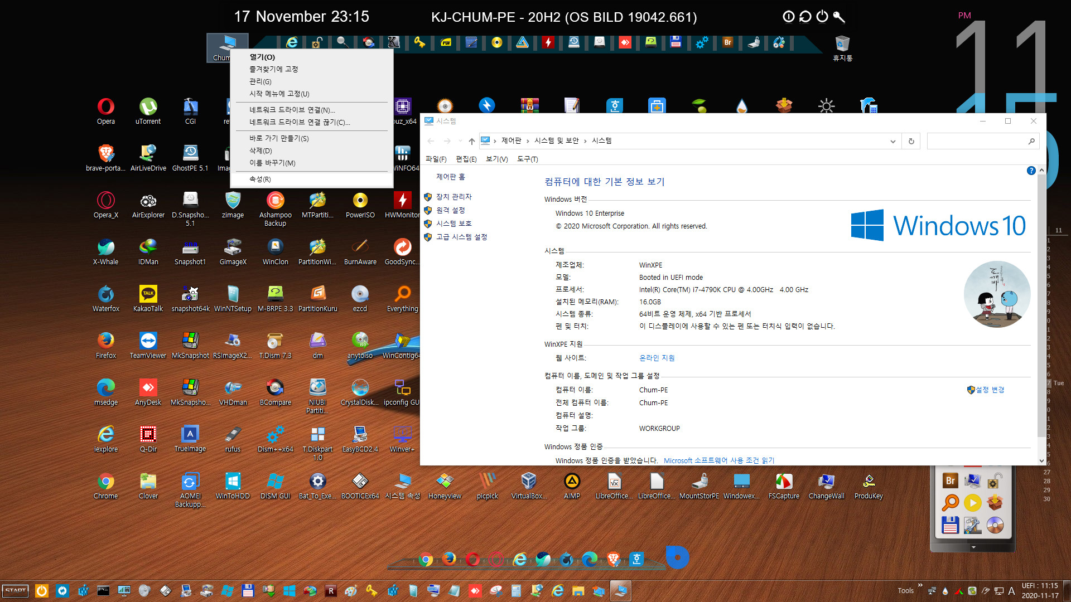The width and height of the screenshot is (1071, 602).
Task: Open the HWMonitor desktop icon
Action: (402, 205)
